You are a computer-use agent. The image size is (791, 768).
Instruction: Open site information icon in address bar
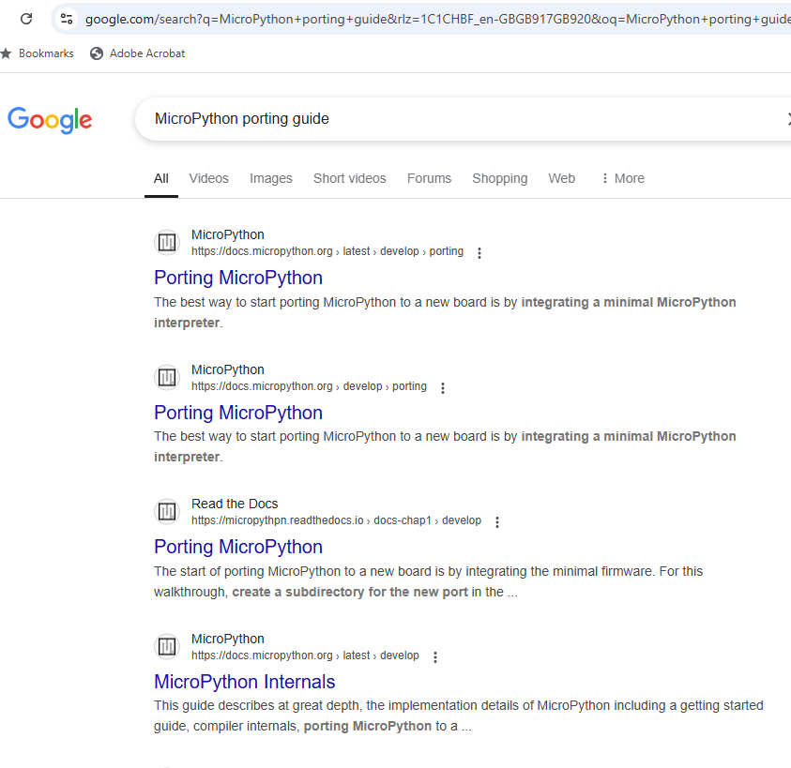point(66,19)
